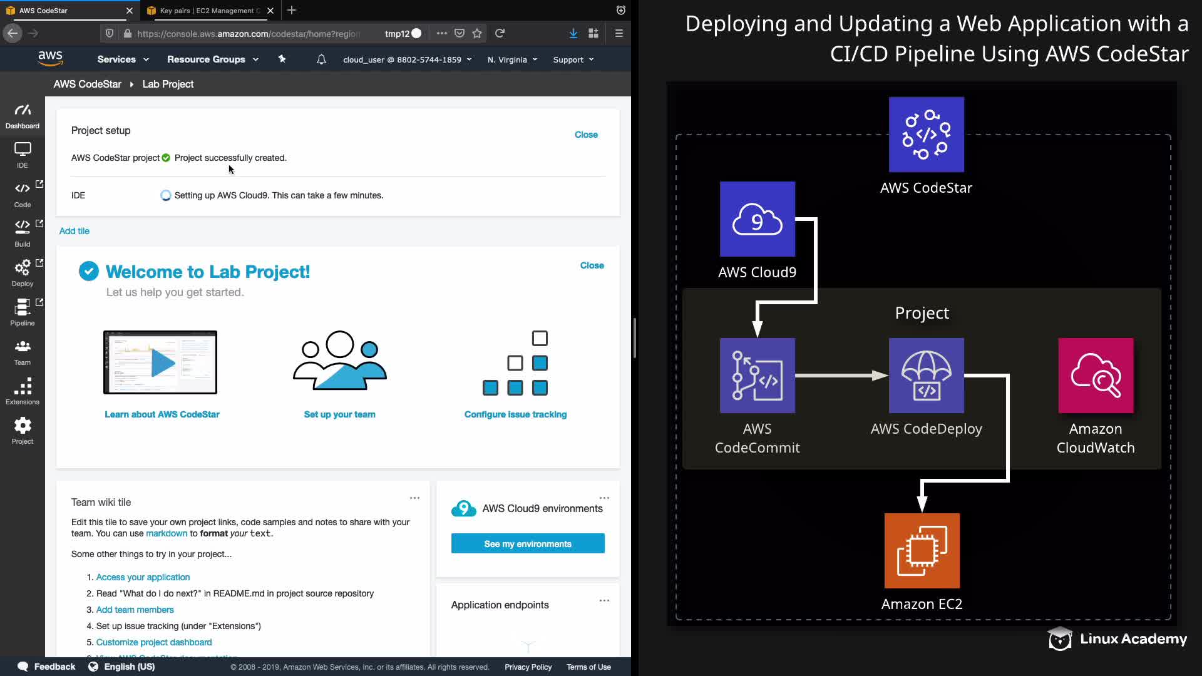1202x676 pixels.
Task: Open the Deploy sidebar icon
Action: click(x=23, y=273)
